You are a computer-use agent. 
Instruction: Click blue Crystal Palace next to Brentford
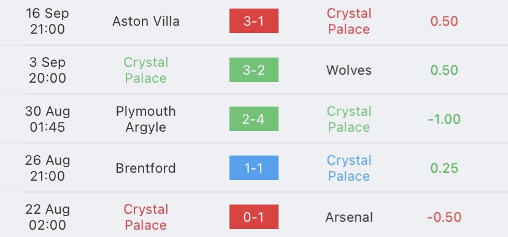tap(349, 168)
